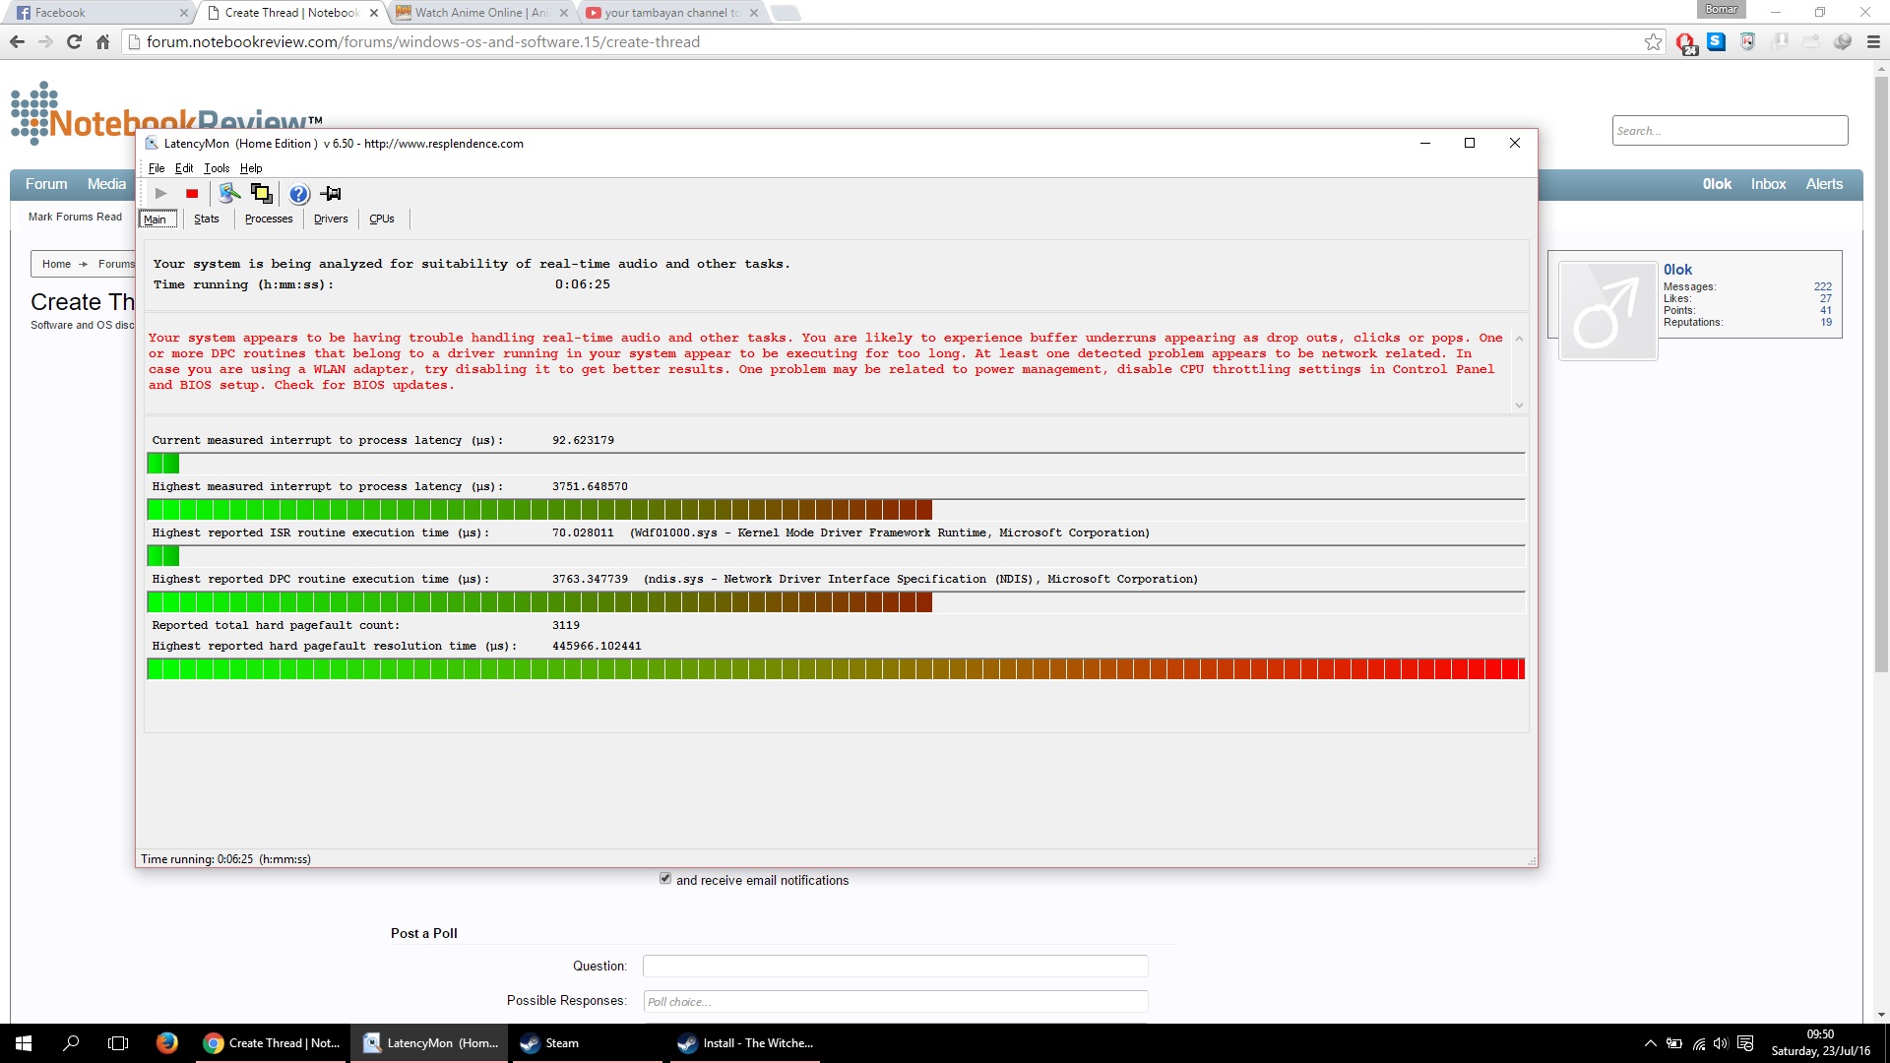This screenshot has height=1063, width=1890.
Task: Switch to the Processes tab
Action: 269,219
